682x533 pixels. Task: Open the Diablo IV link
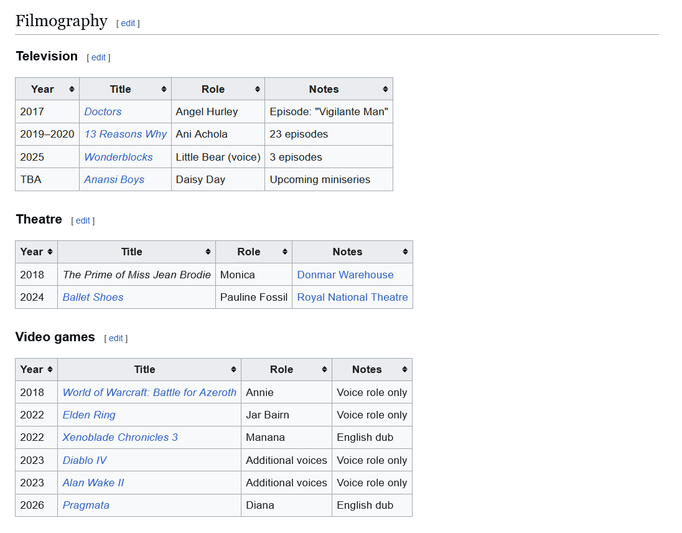[85, 460]
